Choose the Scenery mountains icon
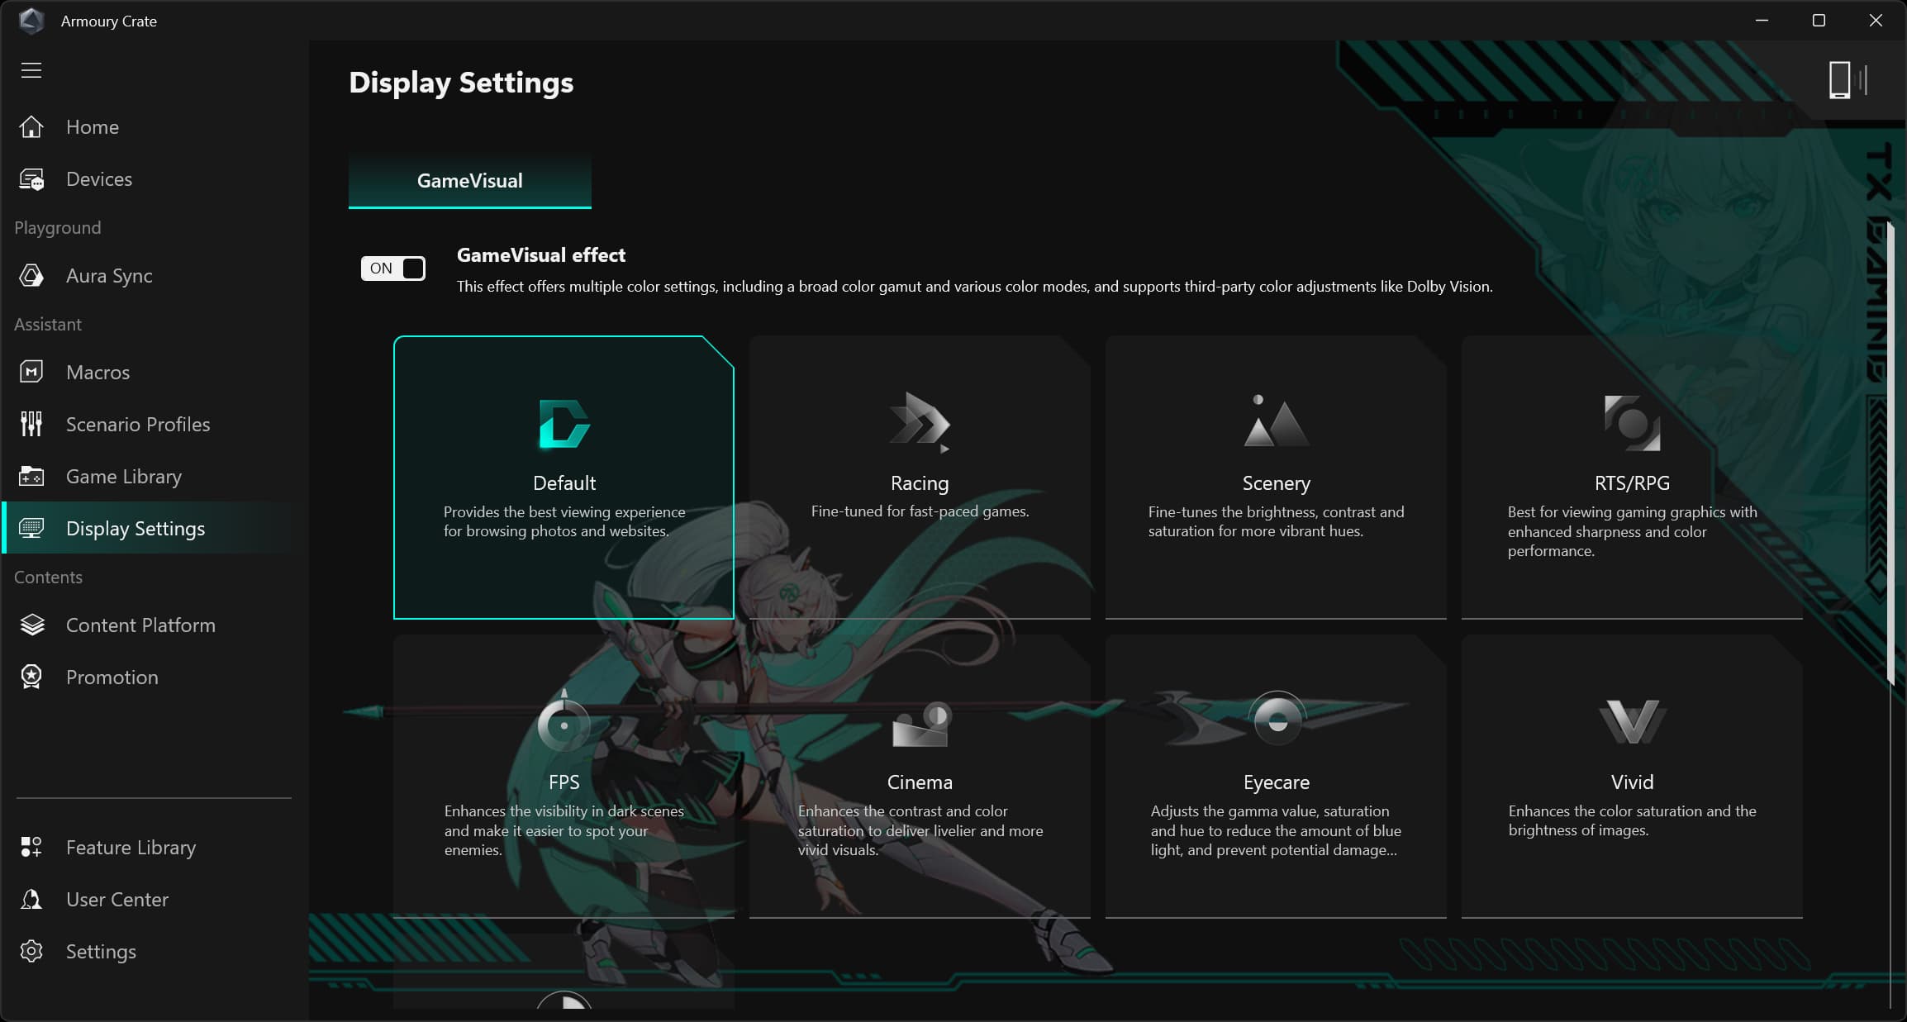 point(1276,422)
